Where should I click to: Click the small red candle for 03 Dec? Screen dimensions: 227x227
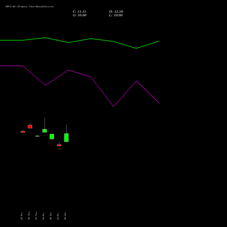(x=59, y=145)
